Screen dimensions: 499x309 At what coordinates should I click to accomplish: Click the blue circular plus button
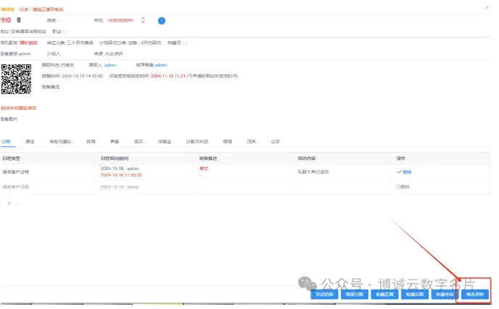tap(162, 20)
